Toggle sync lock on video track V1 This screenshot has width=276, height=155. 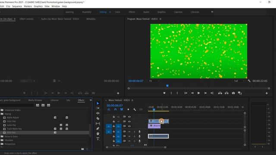124,126
